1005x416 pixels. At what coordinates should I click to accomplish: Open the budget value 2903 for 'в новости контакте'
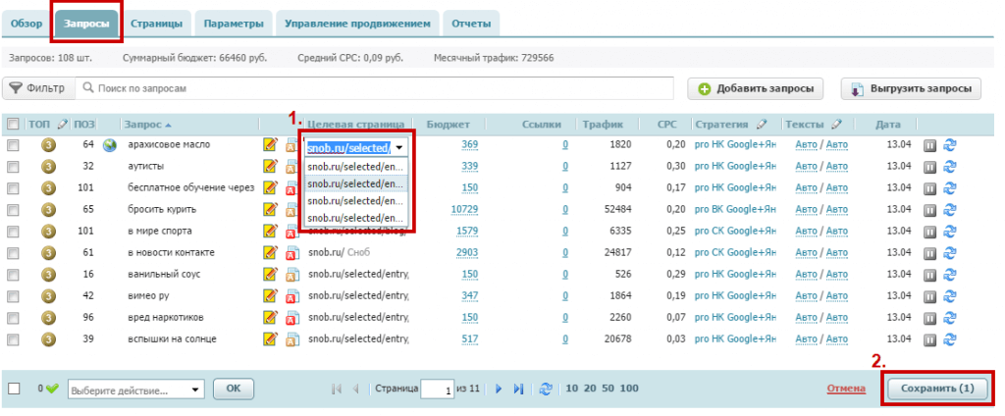467,252
